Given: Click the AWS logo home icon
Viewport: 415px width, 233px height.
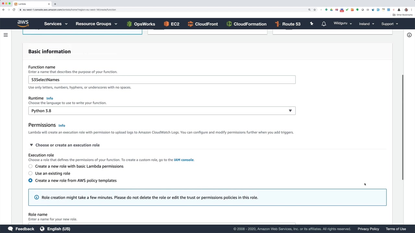Looking at the screenshot, I should pos(23,24).
